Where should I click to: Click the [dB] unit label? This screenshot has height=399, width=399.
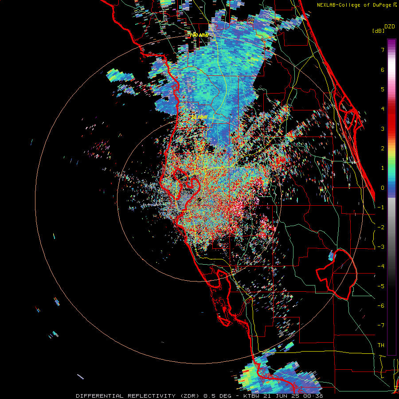click(x=378, y=31)
